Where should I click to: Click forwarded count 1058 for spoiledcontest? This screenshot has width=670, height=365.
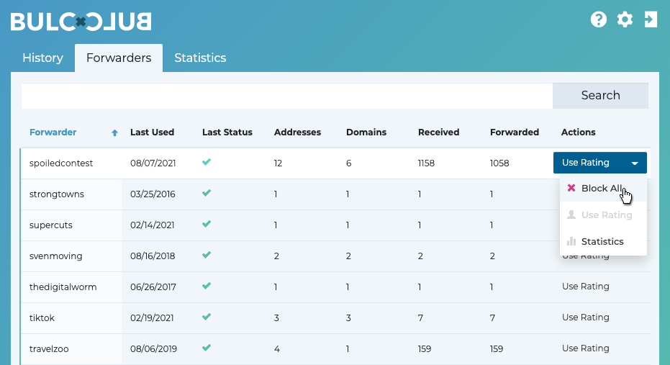499,163
